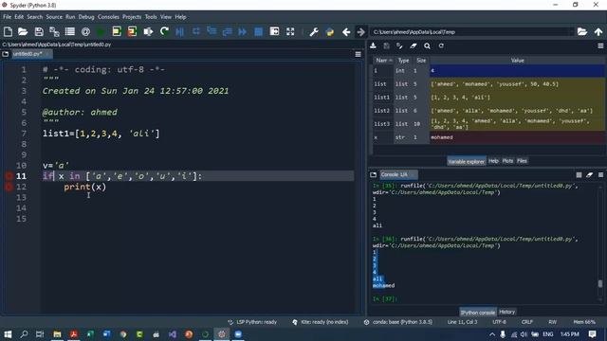Toggle fullscreen mode icon
The height and width of the screenshot is (341, 607).
coord(290,31)
